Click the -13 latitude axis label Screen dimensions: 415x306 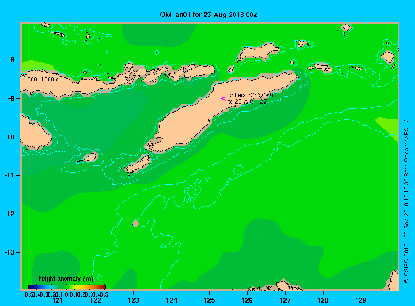point(10,252)
